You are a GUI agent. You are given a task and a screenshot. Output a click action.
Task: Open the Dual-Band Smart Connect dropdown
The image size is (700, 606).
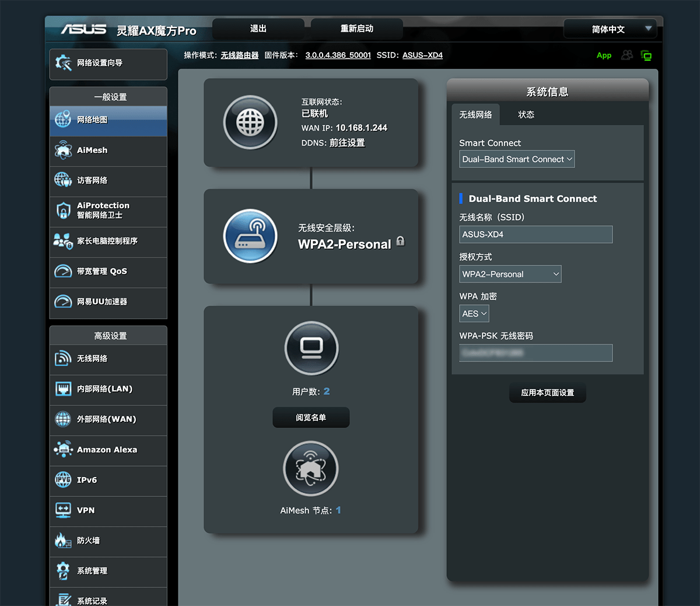click(517, 159)
